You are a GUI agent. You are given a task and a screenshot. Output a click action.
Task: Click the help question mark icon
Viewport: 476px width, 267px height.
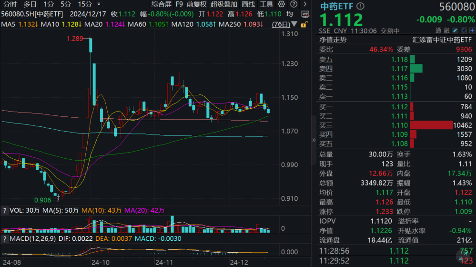(x=294, y=4)
